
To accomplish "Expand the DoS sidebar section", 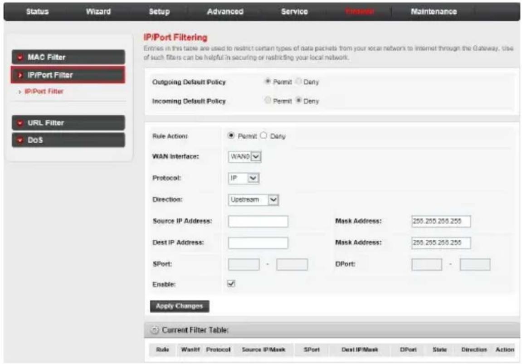I will point(68,140).
